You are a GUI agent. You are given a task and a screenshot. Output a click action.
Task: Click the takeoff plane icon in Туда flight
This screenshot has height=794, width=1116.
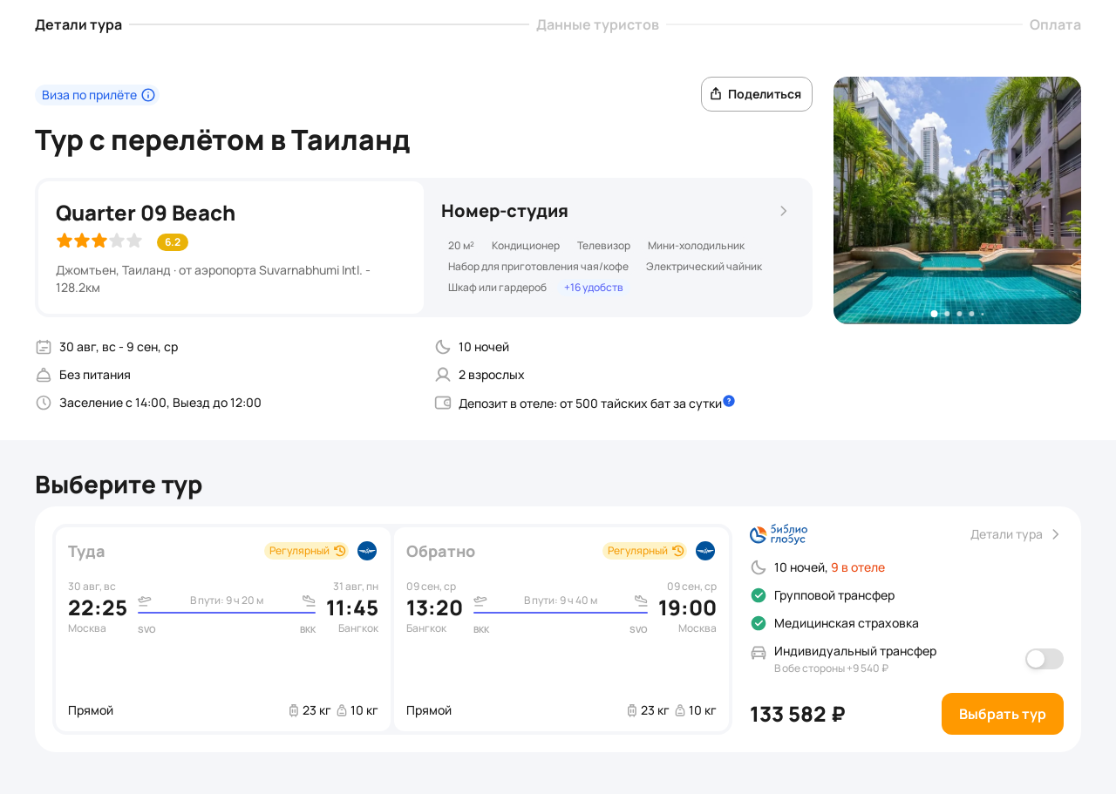[x=145, y=601]
